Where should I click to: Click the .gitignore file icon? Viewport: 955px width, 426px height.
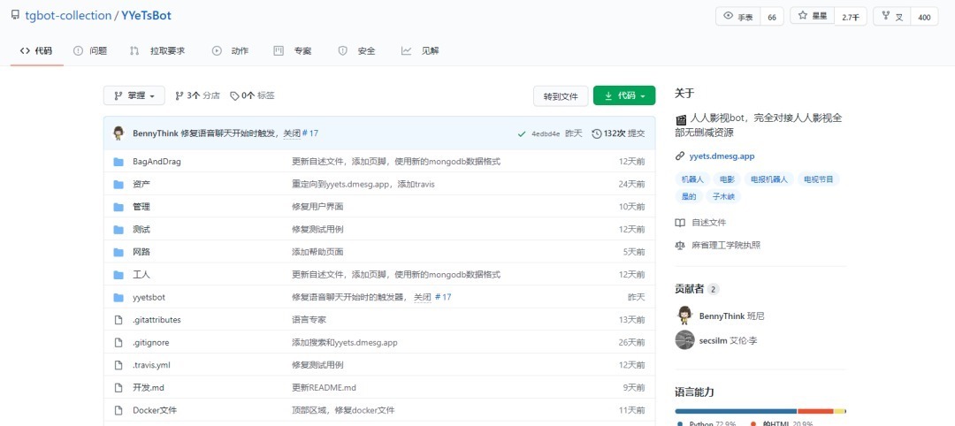pyautogui.click(x=118, y=343)
